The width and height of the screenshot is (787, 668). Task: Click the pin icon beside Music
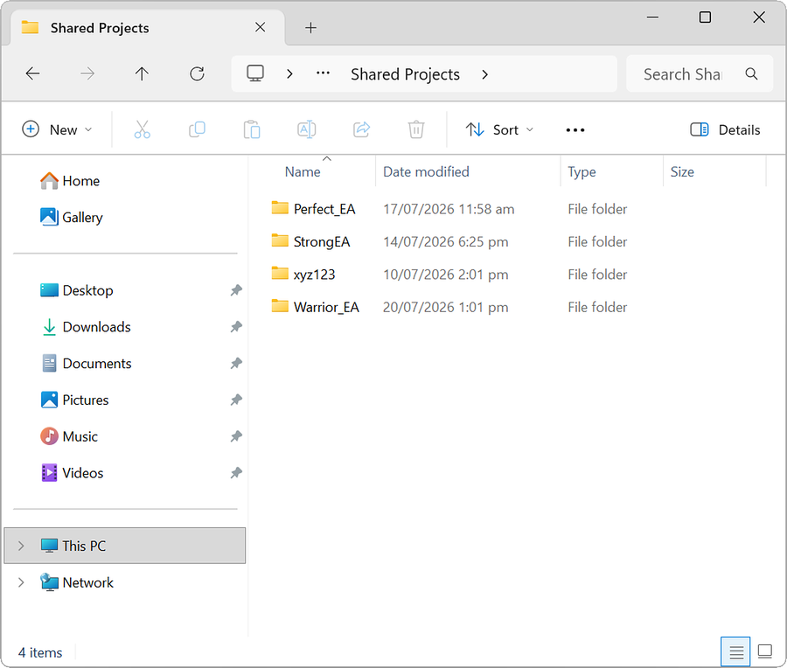236,436
